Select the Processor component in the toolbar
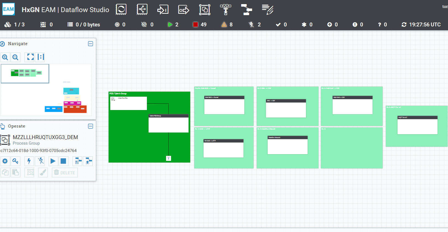The width and height of the screenshot is (448, 232). click(121, 10)
